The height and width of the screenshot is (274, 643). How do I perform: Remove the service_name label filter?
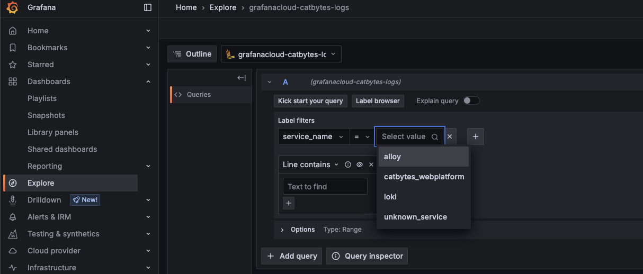(450, 136)
